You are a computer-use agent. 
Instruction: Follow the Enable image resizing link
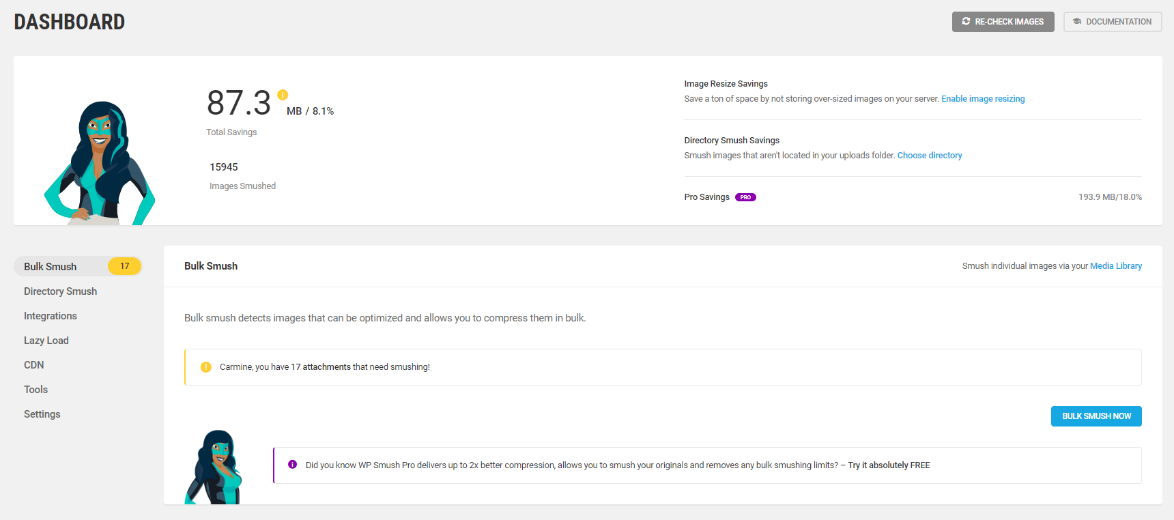tap(983, 99)
